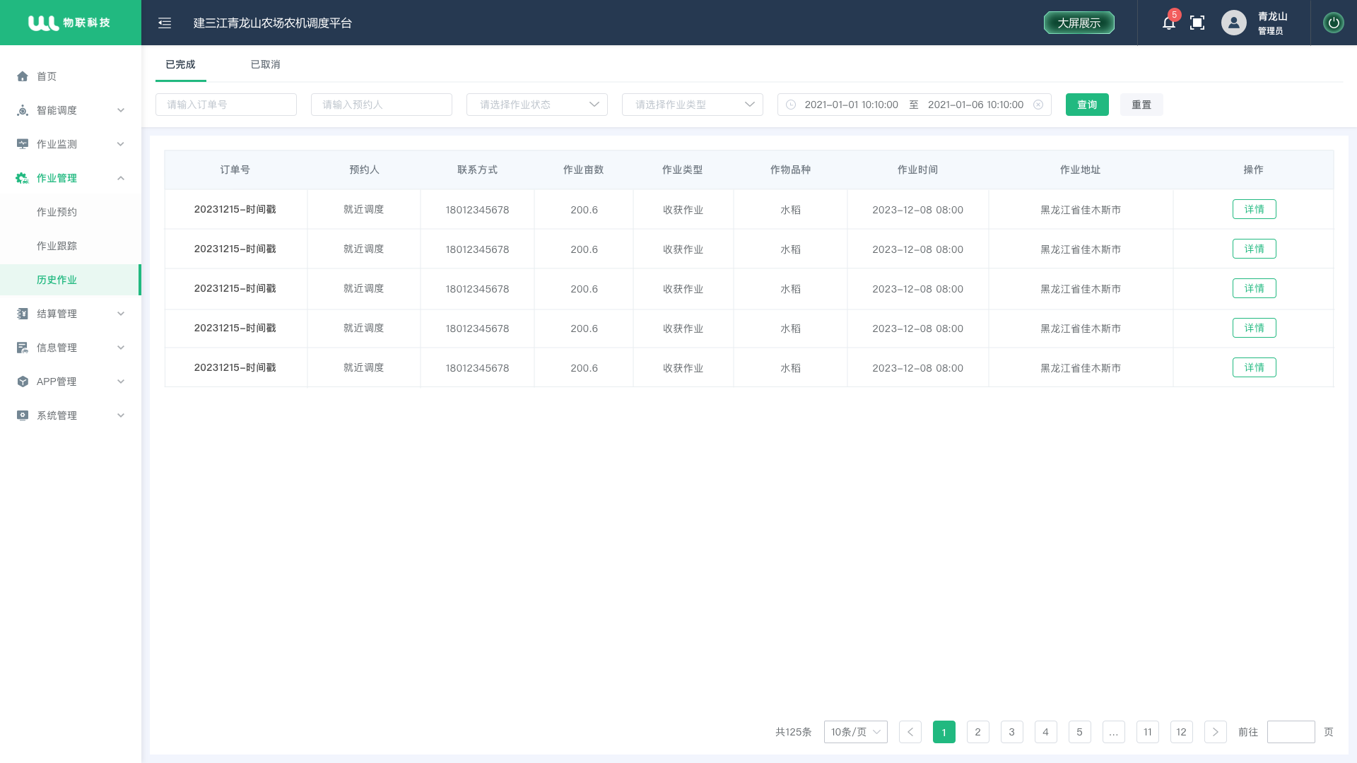Switch to the 已完成 tab
The height and width of the screenshot is (763, 1357).
[x=180, y=64]
